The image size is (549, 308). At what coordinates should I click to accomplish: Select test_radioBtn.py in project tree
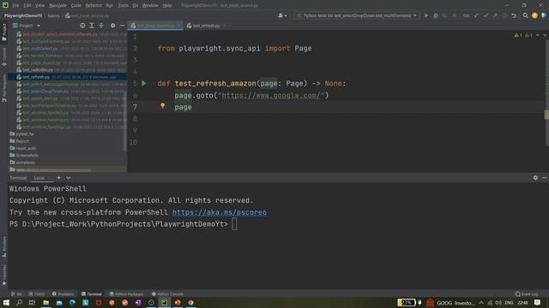point(38,70)
